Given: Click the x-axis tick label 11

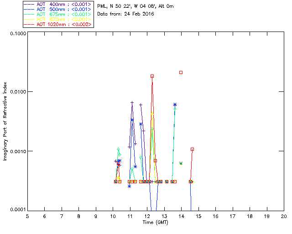Looking at the screenshot, I should point(130,216).
